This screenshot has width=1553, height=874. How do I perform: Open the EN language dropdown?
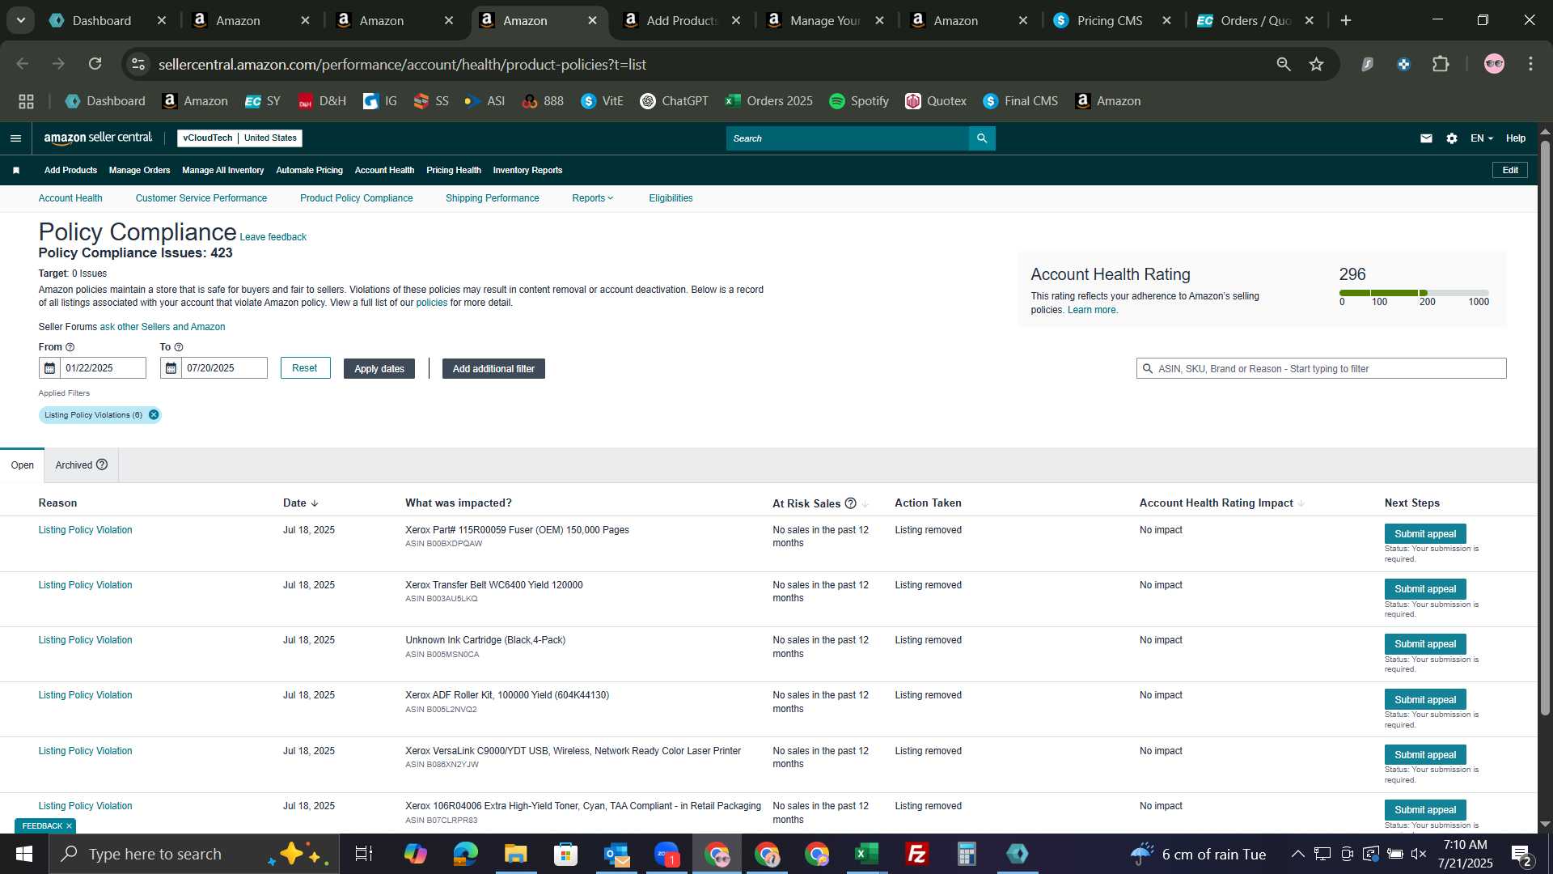tap(1481, 138)
